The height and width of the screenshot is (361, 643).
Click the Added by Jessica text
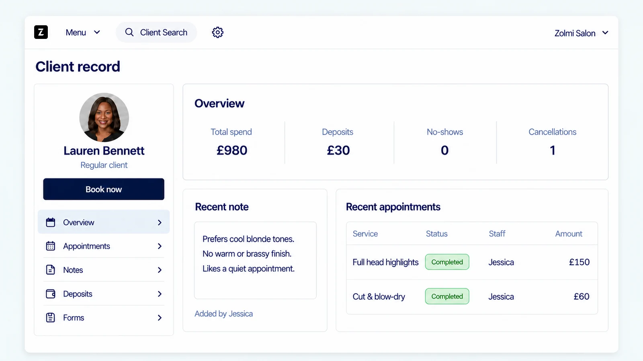point(223,314)
